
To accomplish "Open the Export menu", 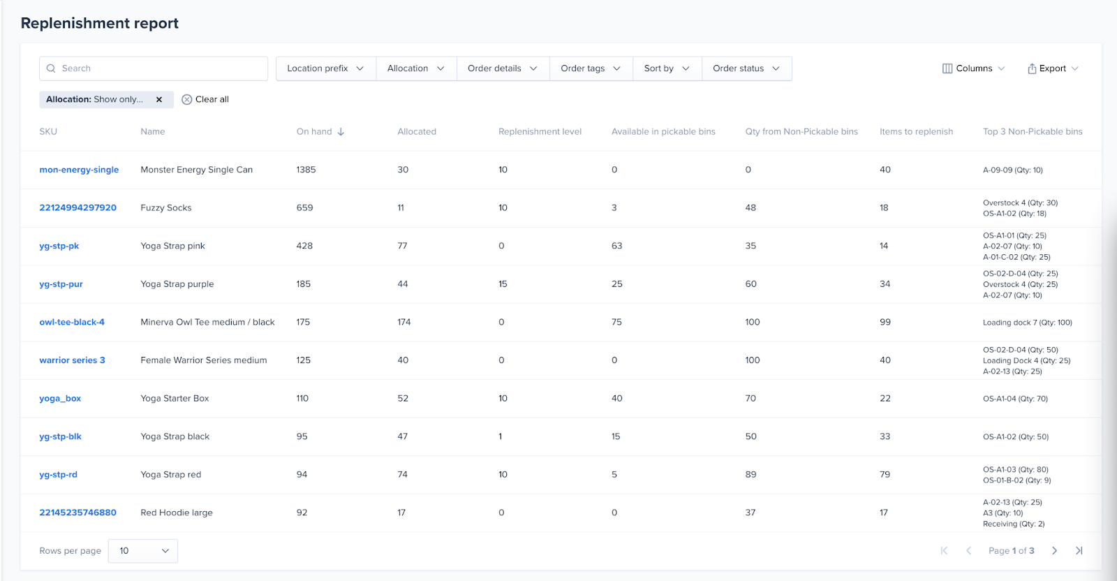I will 1052,68.
